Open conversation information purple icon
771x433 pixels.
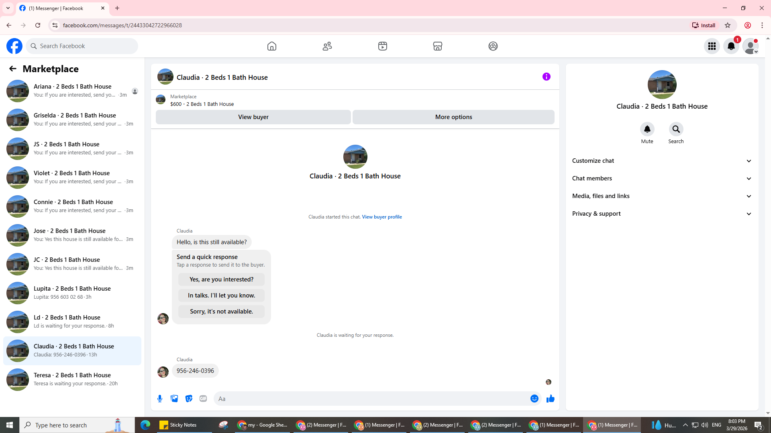547,77
